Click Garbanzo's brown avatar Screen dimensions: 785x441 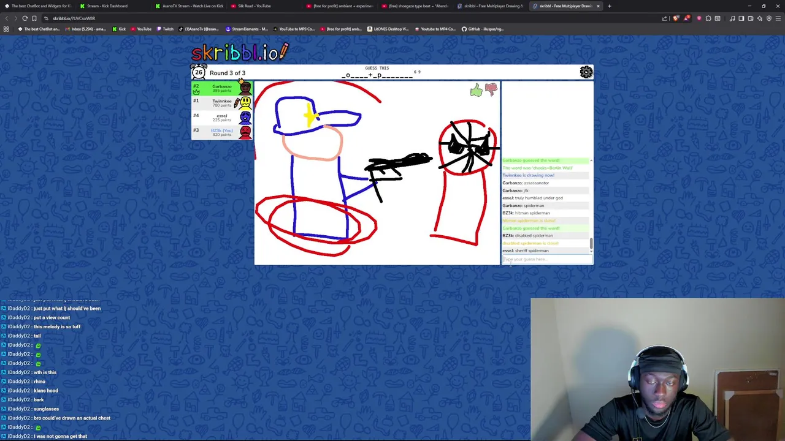pos(245,88)
